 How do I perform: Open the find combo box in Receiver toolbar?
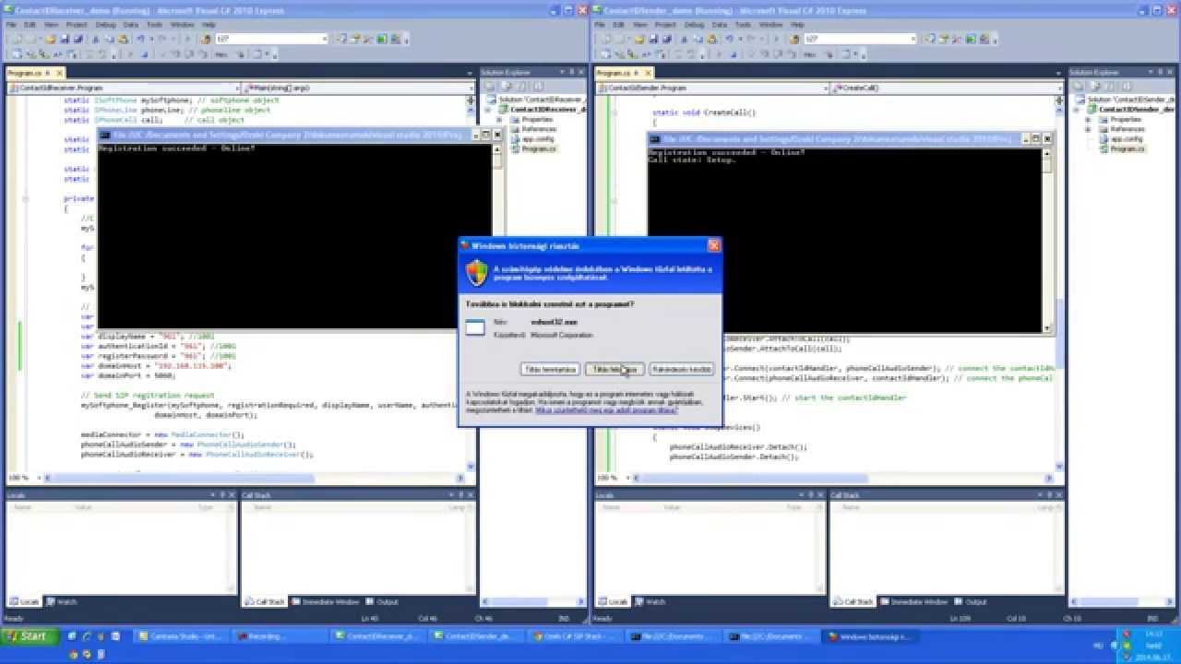point(324,39)
